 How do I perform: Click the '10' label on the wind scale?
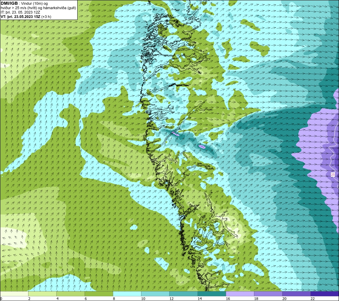tap(143, 299)
